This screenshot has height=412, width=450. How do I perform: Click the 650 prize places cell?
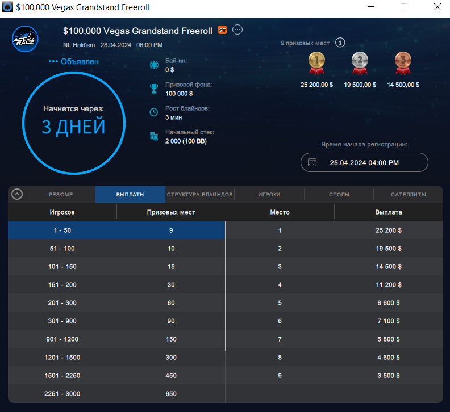[x=171, y=394]
